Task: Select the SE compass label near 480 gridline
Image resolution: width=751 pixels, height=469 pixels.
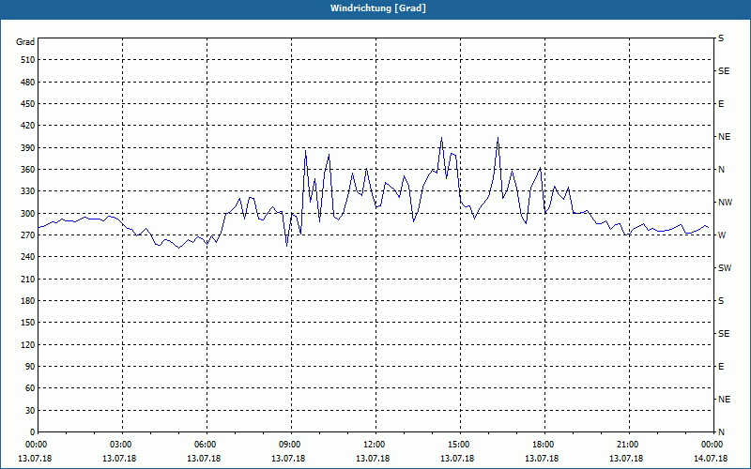Action: [x=724, y=71]
